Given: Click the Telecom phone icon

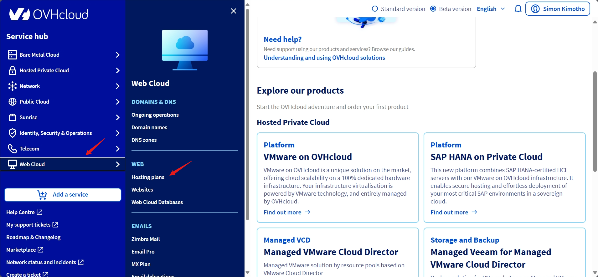Looking at the screenshot, I should click(x=13, y=149).
